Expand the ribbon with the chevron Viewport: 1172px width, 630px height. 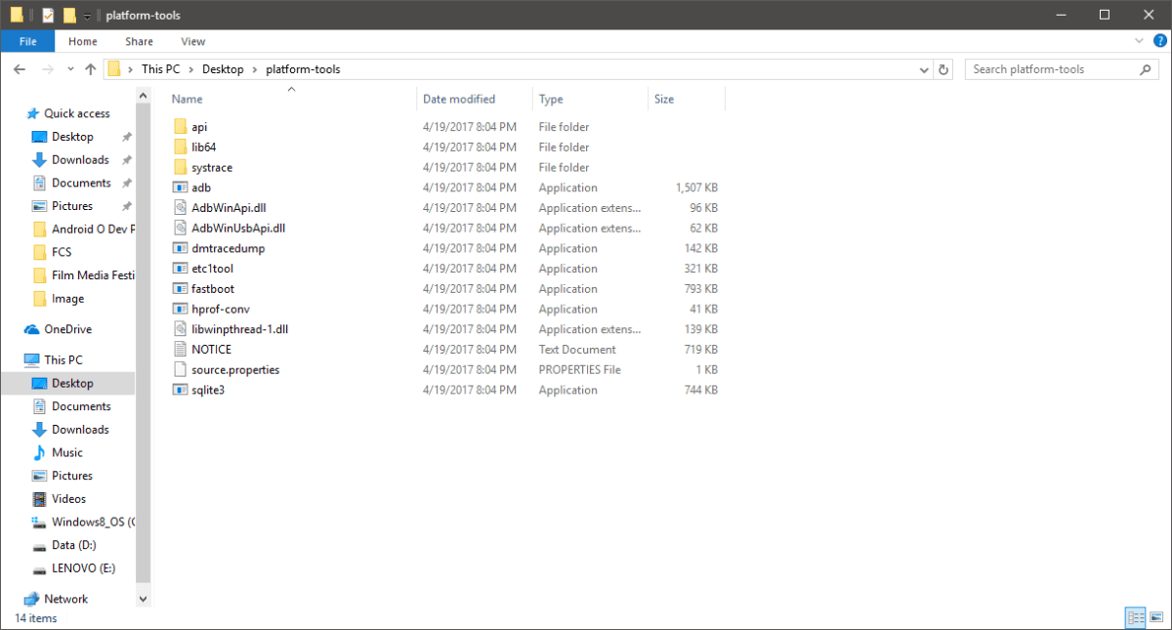tap(1139, 41)
